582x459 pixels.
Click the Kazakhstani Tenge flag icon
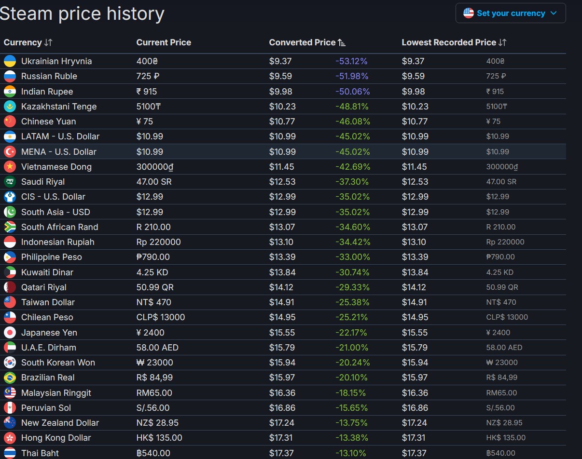10,107
